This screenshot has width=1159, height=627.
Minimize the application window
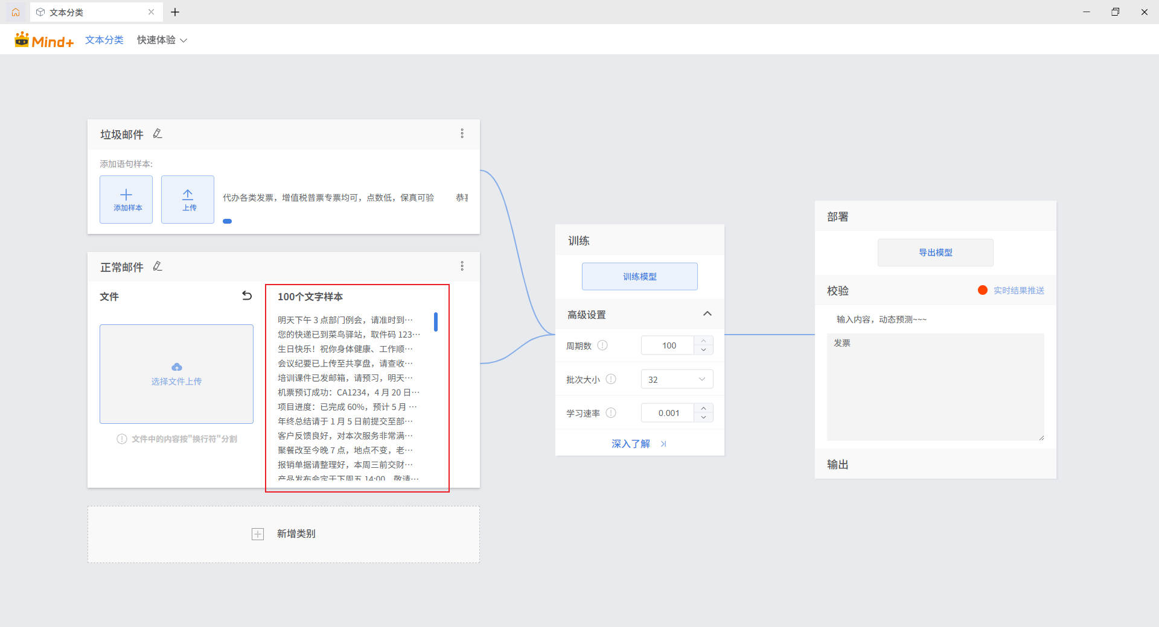pyautogui.click(x=1087, y=12)
